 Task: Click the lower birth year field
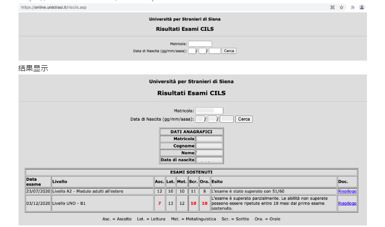click(226, 119)
